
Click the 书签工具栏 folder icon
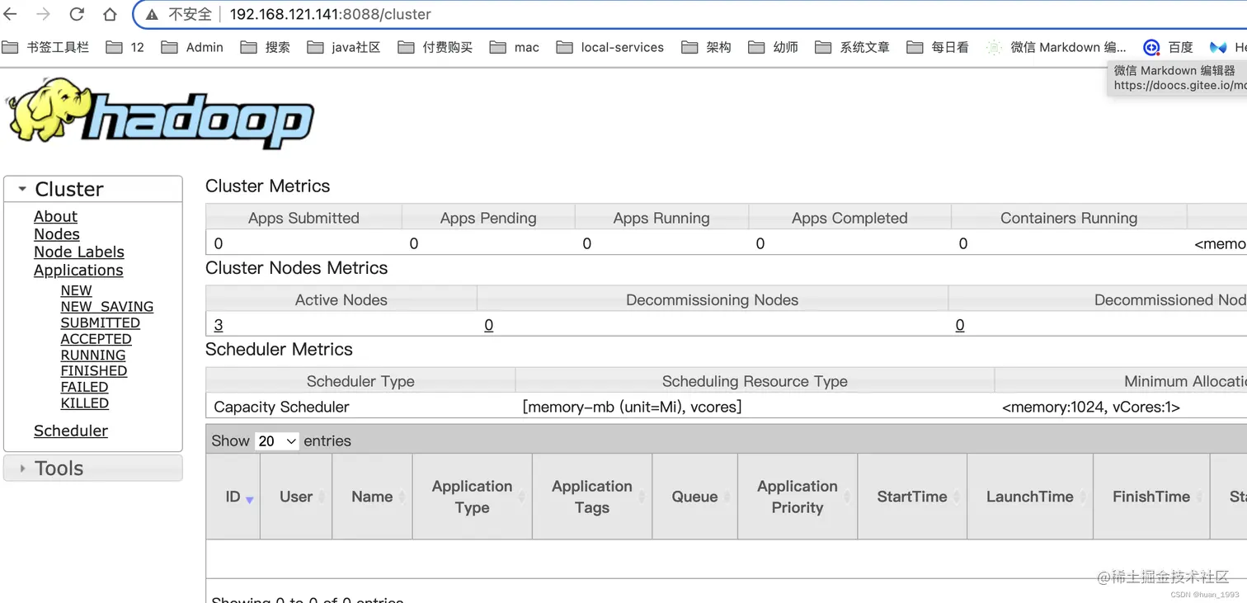pos(12,47)
